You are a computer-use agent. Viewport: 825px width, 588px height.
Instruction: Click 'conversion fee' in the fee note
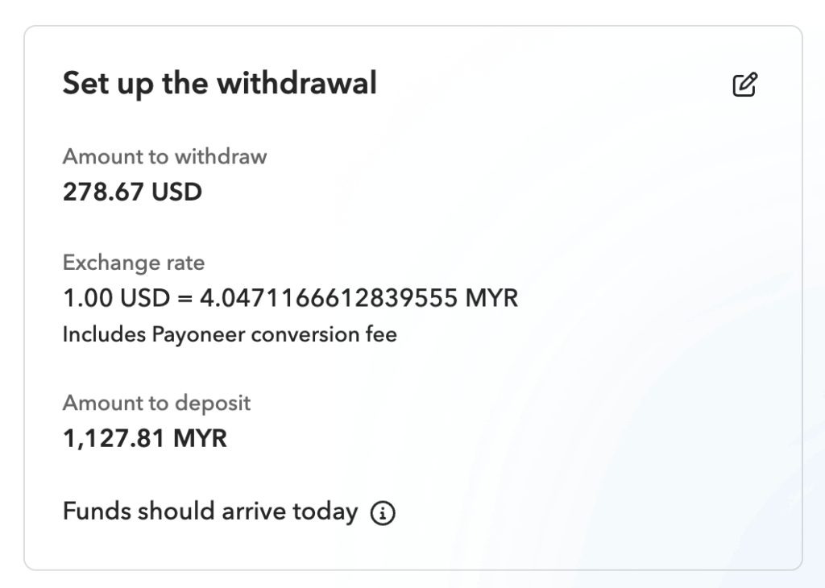324,334
